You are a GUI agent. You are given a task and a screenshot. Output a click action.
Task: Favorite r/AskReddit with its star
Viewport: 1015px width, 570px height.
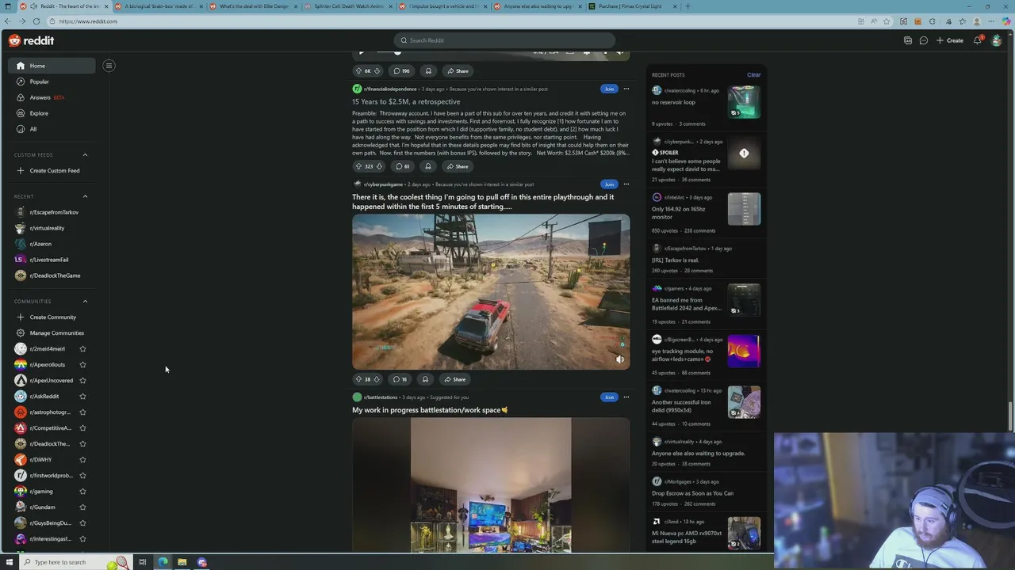[82, 396]
